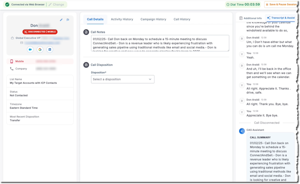This screenshot has height=184, width=300.
Task: Click the contact name 'Don' heading
Action: coord(34,25)
